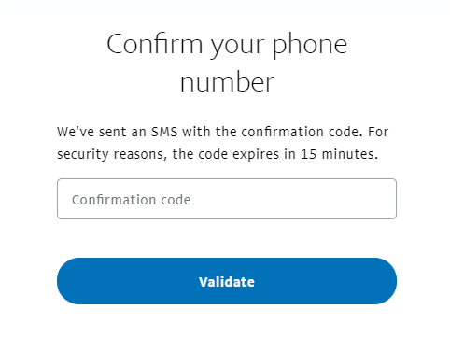
Task: Click the left rounded edge of the Validate button
Action: pos(67,281)
